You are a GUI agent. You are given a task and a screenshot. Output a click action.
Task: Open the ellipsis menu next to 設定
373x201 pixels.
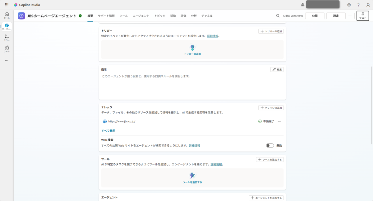click(x=350, y=16)
